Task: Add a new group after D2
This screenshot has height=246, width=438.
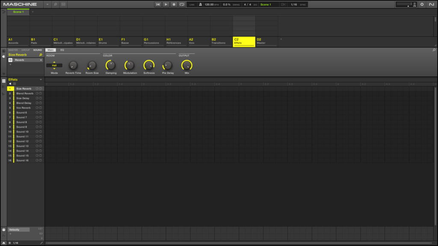Action: pyautogui.click(x=281, y=39)
